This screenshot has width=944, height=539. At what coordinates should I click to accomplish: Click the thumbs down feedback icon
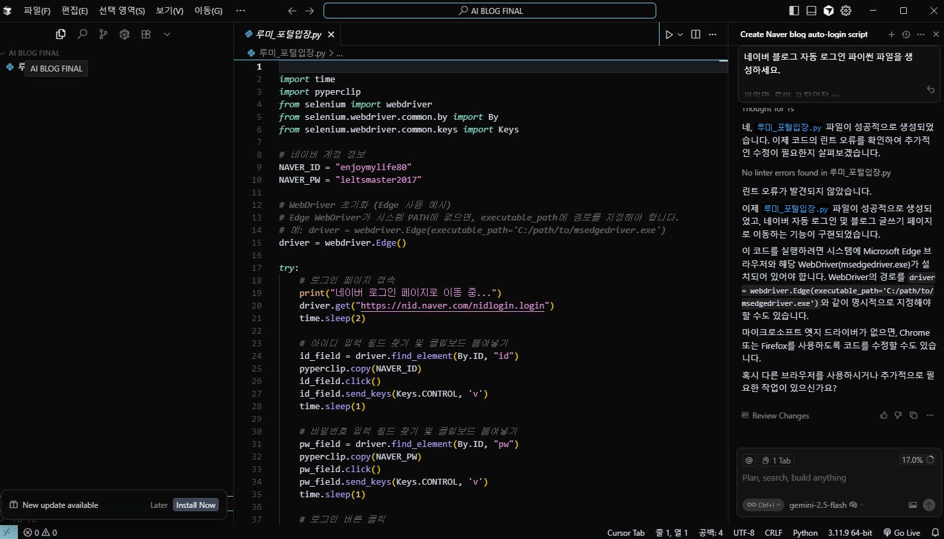point(898,415)
